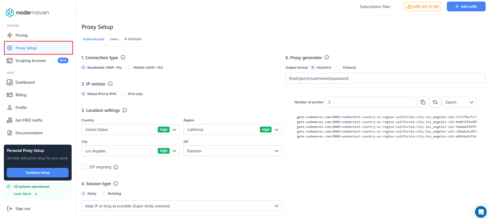Click the info icon beside Connection type
Screen dimensions: 488x219
pyautogui.click(x=123, y=57)
